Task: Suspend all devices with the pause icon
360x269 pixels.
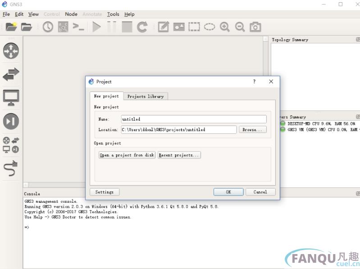Action: (x=112, y=27)
